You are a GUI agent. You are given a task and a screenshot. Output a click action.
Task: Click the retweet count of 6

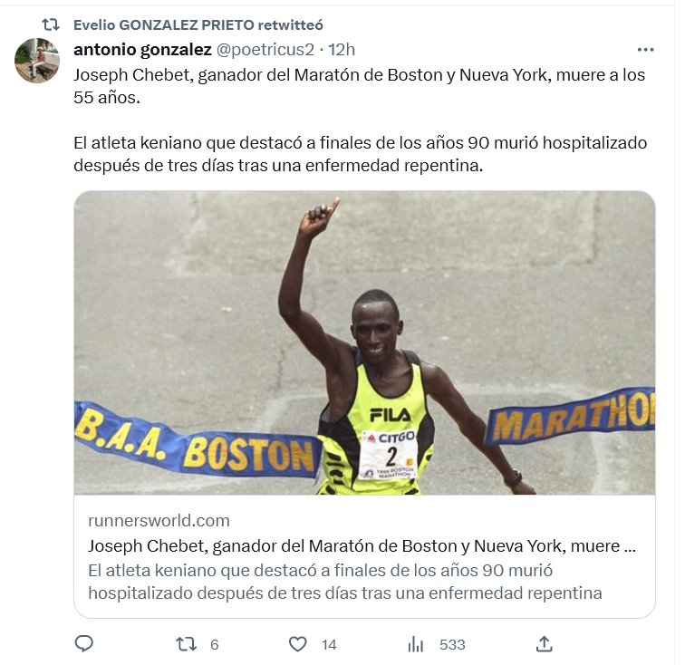pos(214,644)
